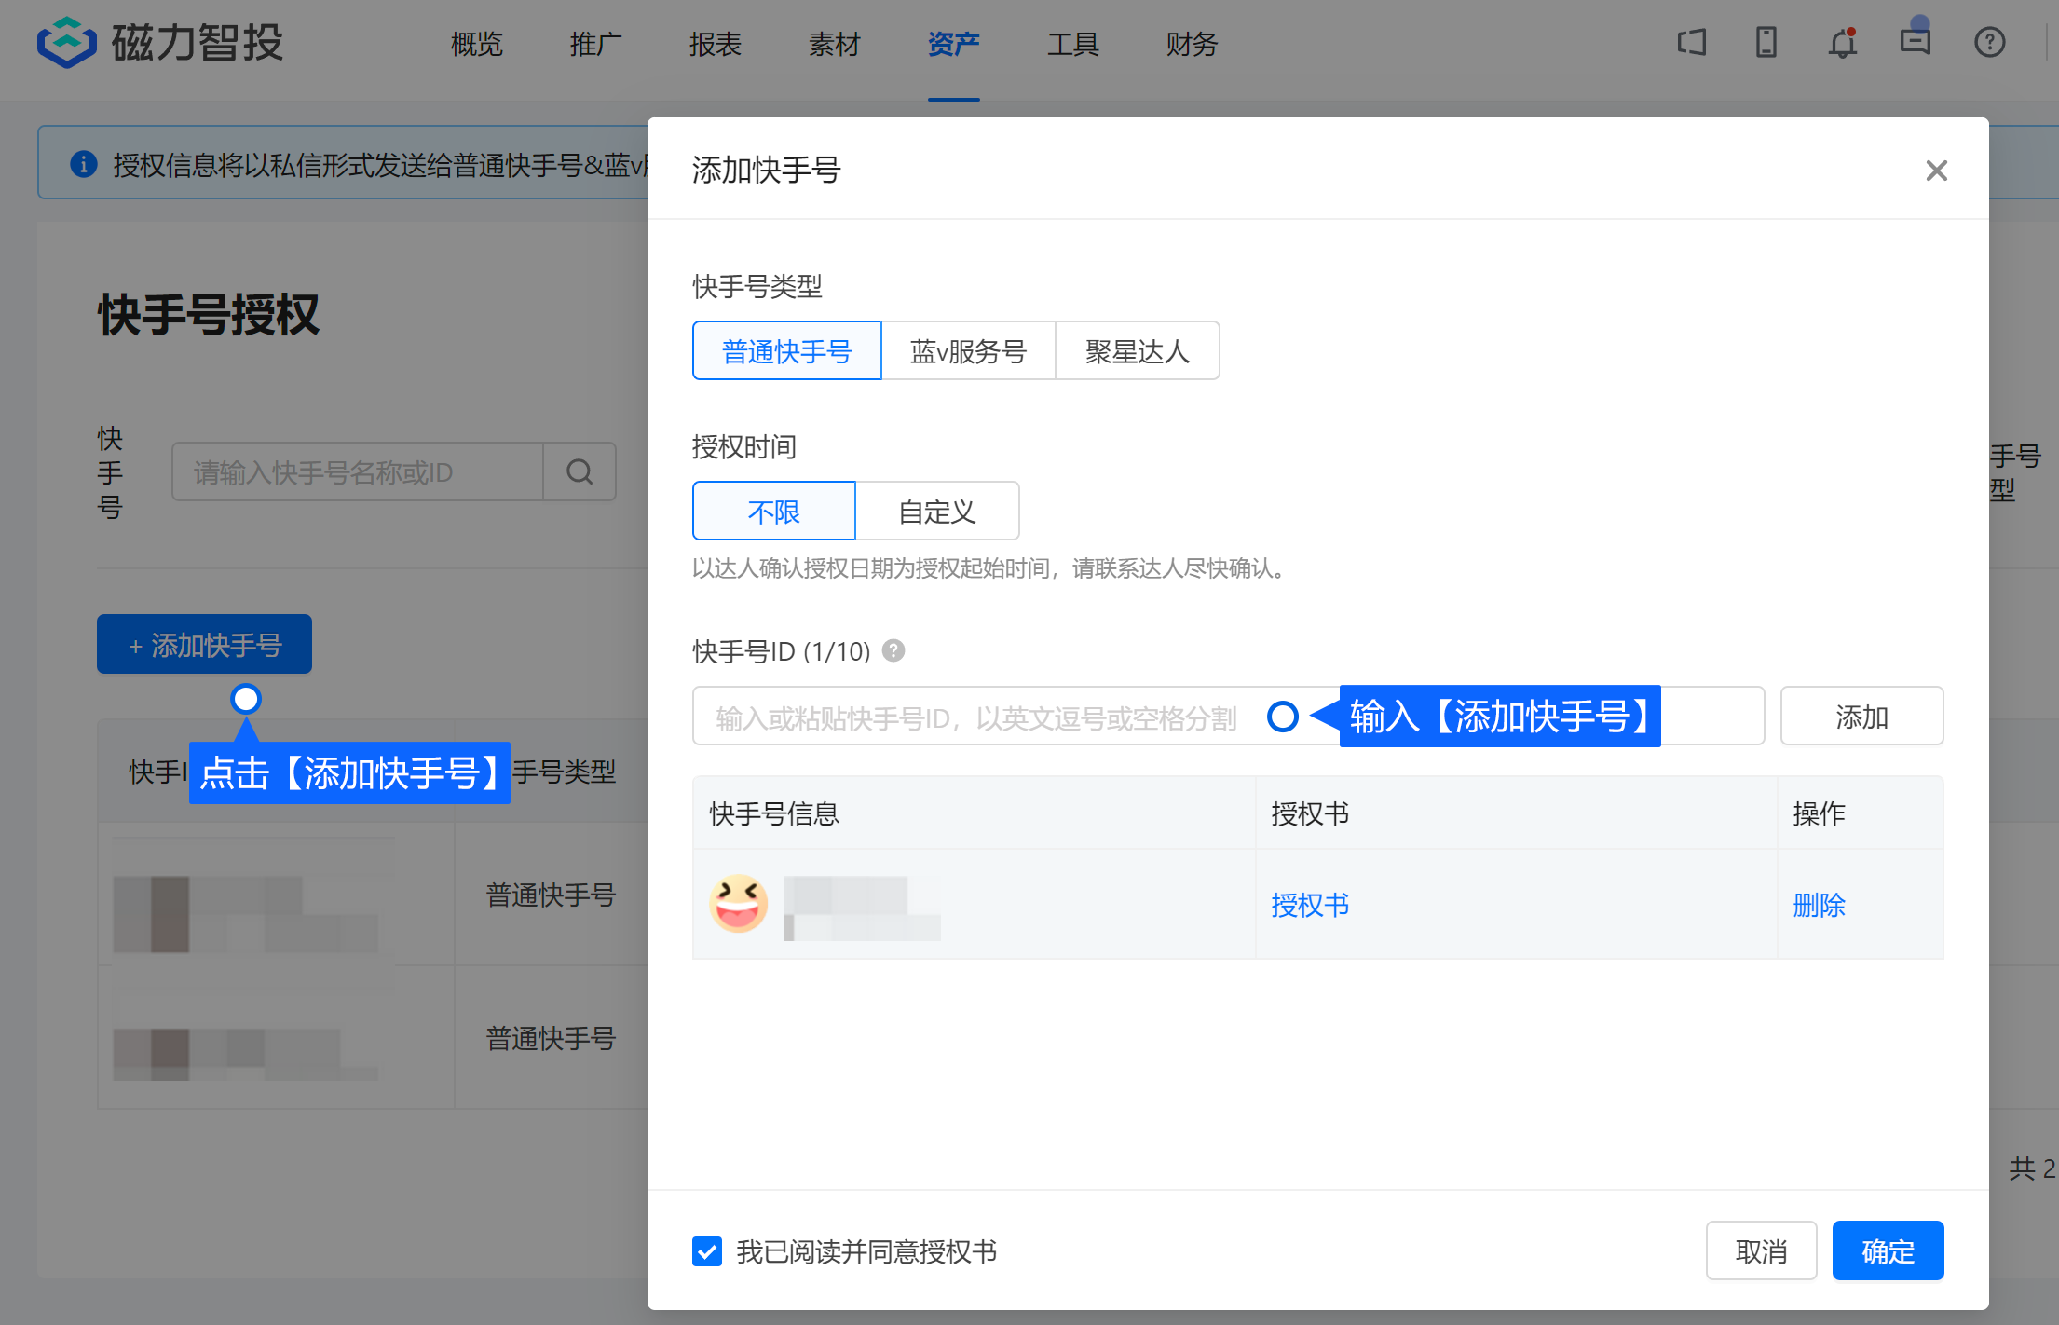The width and height of the screenshot is (2059, 1325).
Task: Choose 自定义 authorization time
Action: point(937,511)
